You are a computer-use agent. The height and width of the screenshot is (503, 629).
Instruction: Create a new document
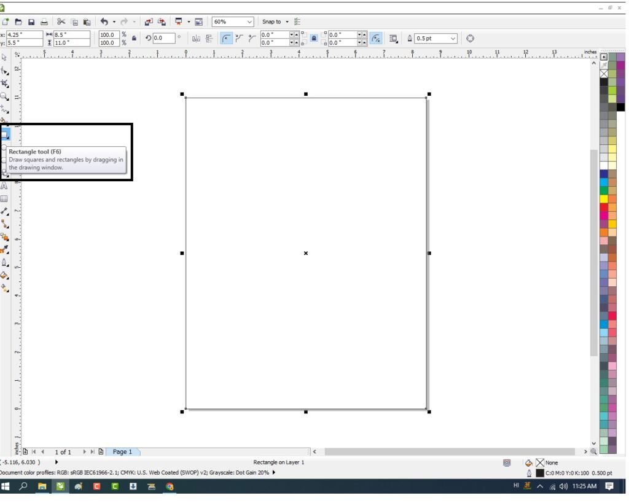click(5, 21)
